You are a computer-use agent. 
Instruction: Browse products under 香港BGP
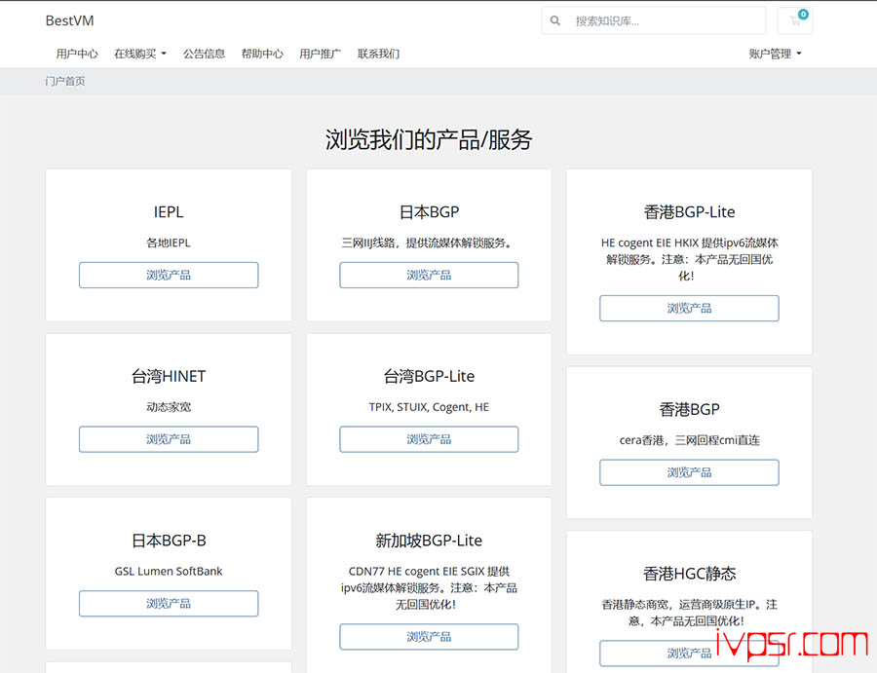pos(689,472)
